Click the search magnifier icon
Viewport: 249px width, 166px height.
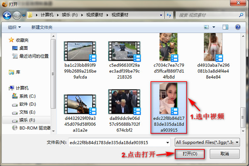click(241, 15)
